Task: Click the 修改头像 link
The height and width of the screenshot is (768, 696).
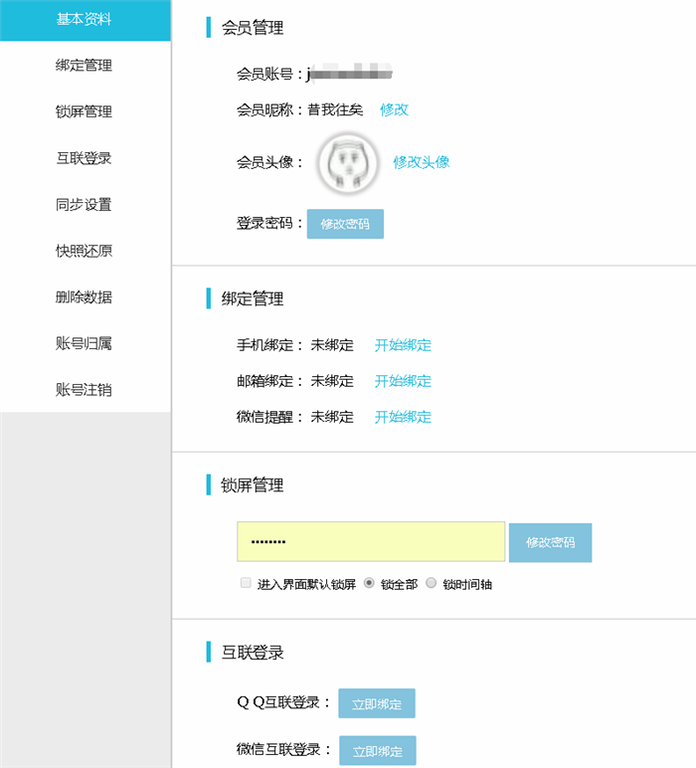Action: (421, 162)
